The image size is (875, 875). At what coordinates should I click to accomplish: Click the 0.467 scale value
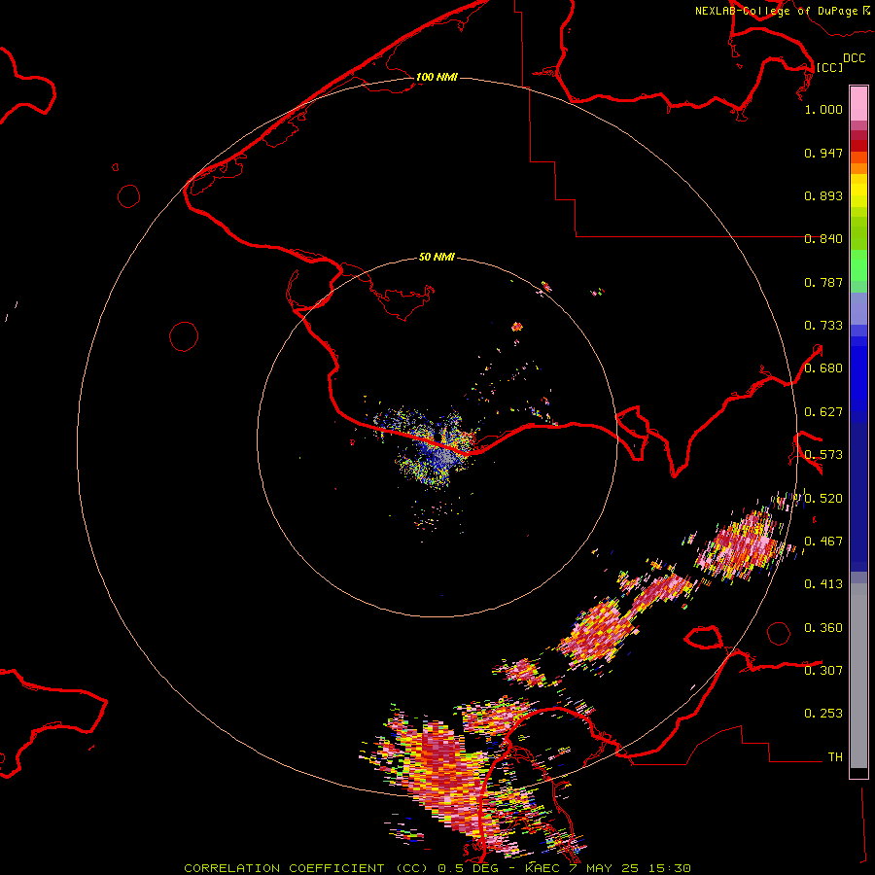coord(823,542)
